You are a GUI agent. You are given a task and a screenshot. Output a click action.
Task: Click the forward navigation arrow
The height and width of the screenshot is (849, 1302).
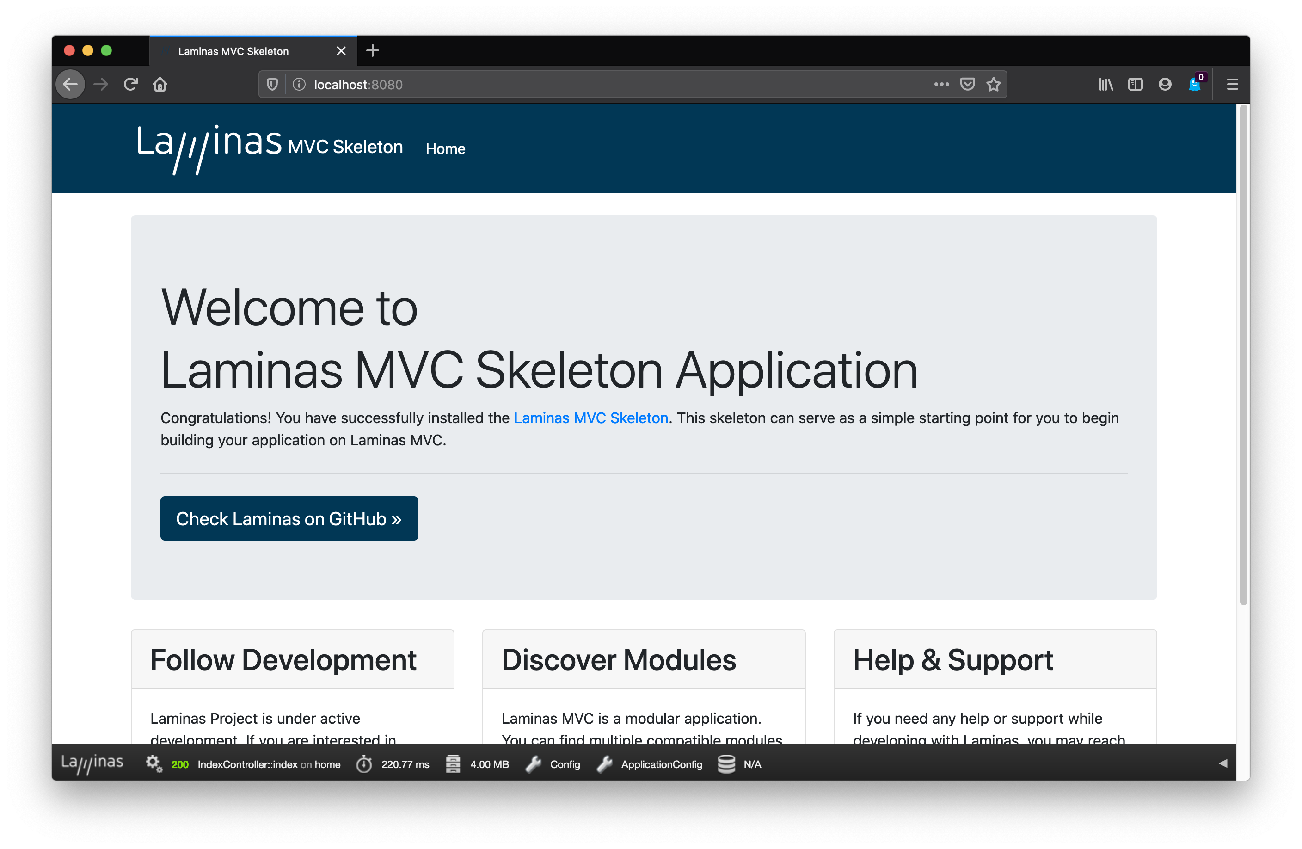click(101, 84)
